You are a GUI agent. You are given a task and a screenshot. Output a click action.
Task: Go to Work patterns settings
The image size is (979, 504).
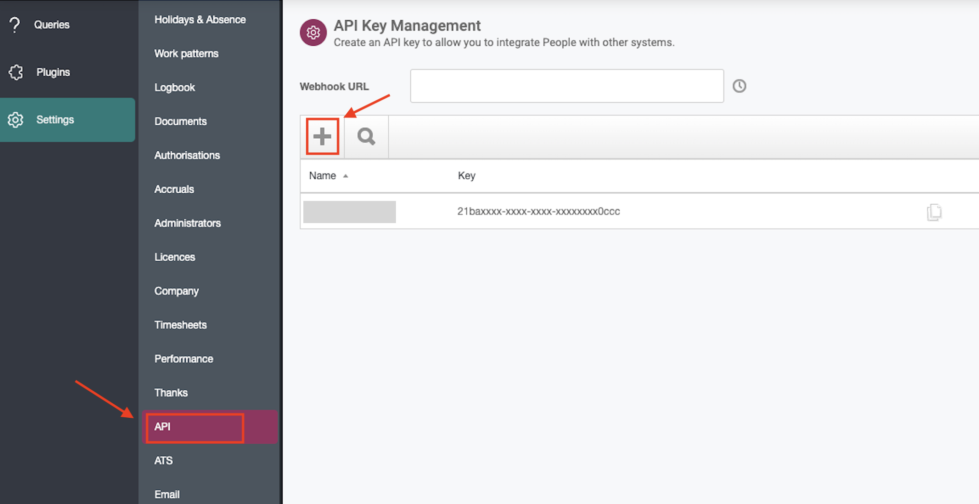tap(186, 53)
